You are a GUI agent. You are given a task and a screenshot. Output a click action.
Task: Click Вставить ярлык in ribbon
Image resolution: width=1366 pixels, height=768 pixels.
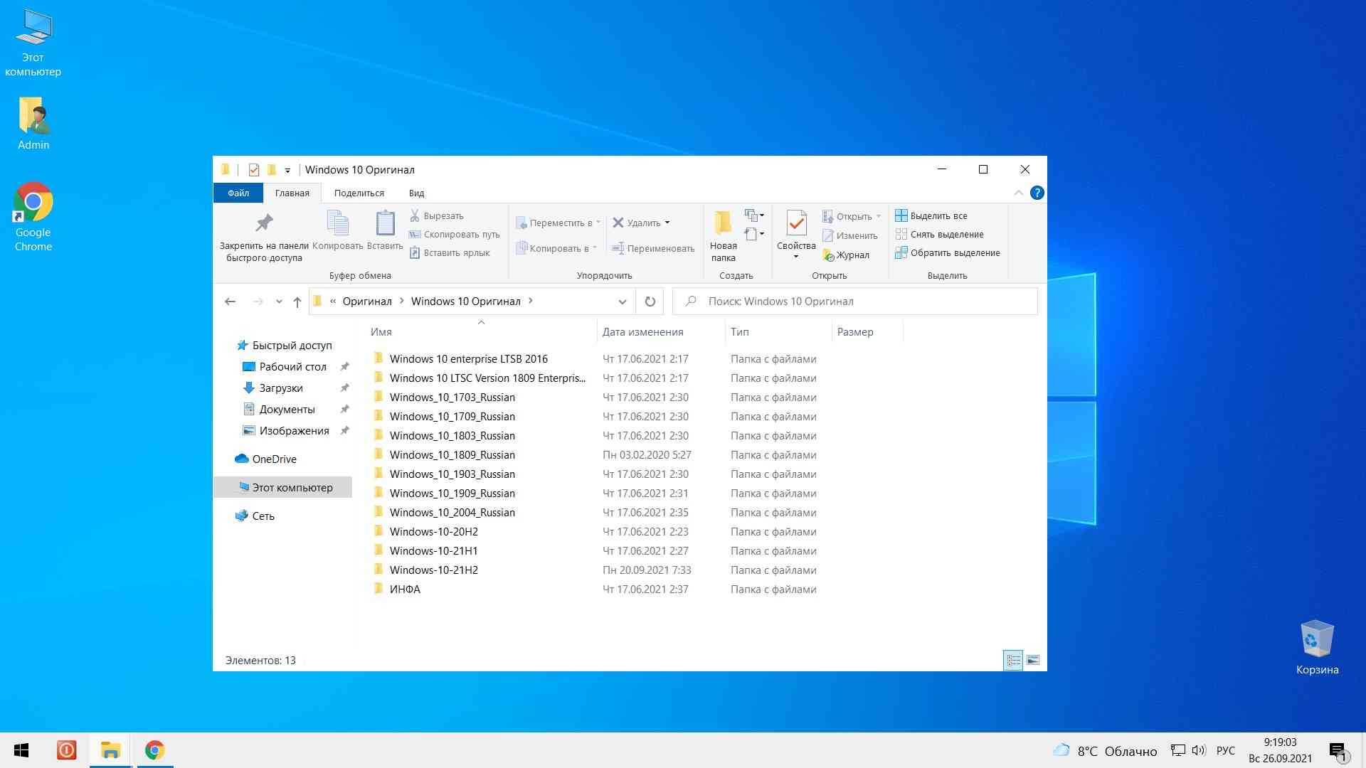tap(450, 253)
